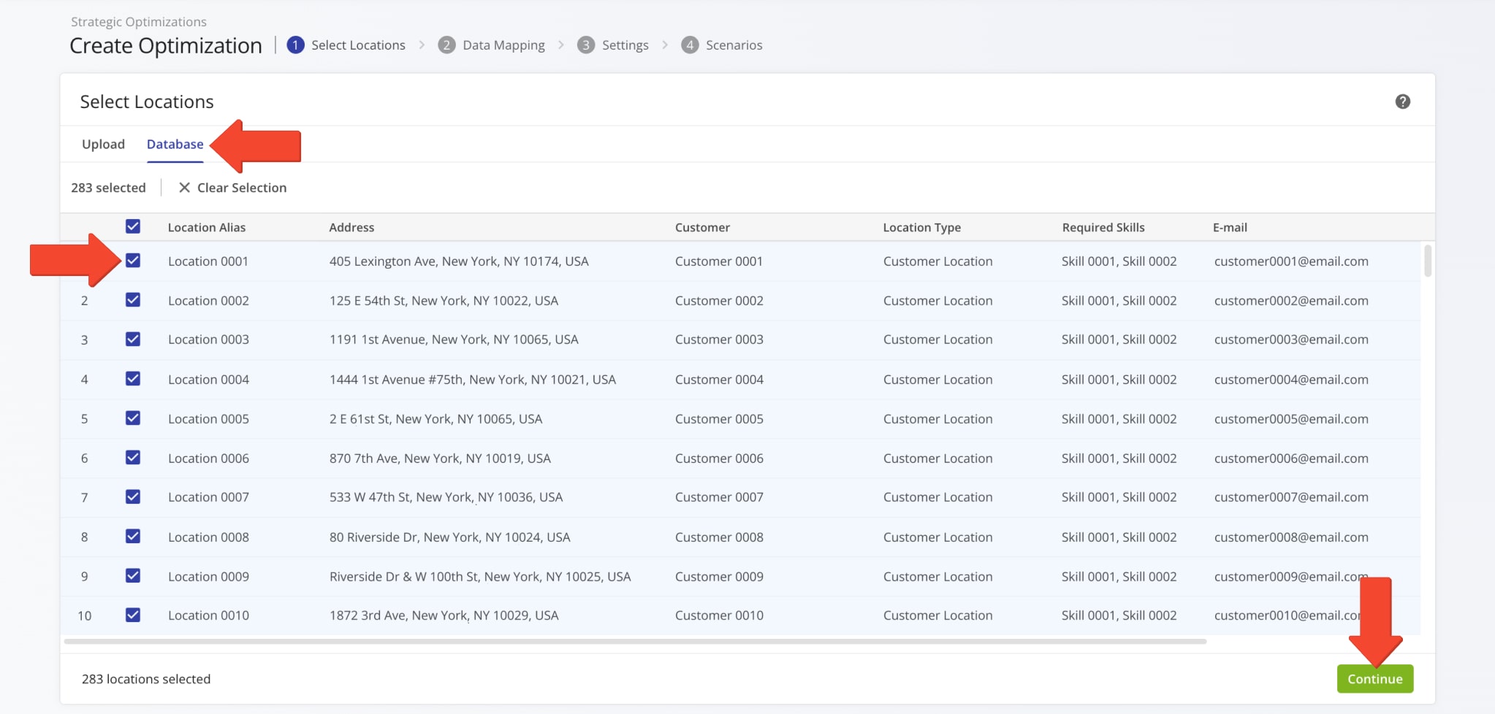This screenshot has height=714, width=1495.
Task: Click the step 2 circle for Data Mapping
Action: (x=446, y=45)
